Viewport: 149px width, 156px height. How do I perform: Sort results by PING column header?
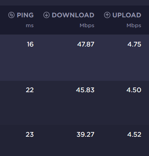[25, 15]
